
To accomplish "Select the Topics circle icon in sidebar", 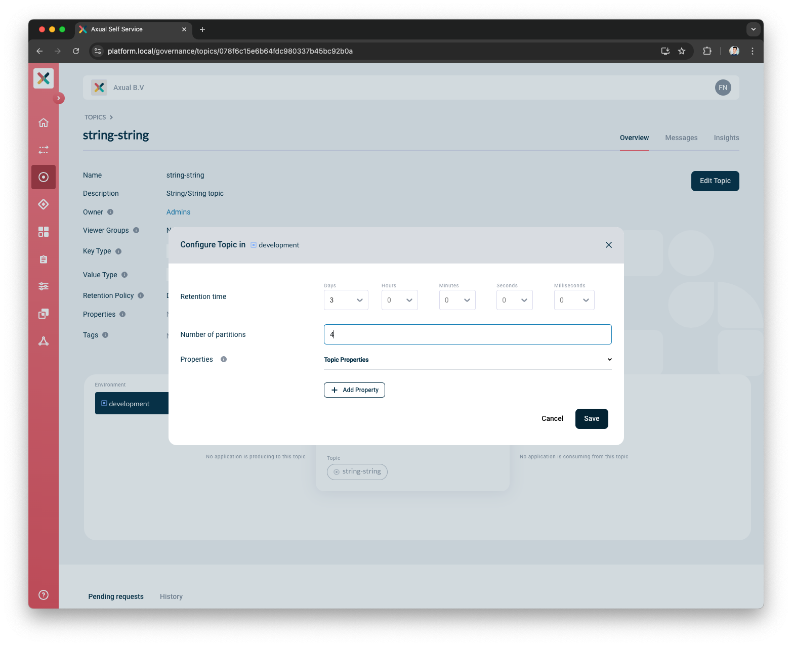I will 44,177.
